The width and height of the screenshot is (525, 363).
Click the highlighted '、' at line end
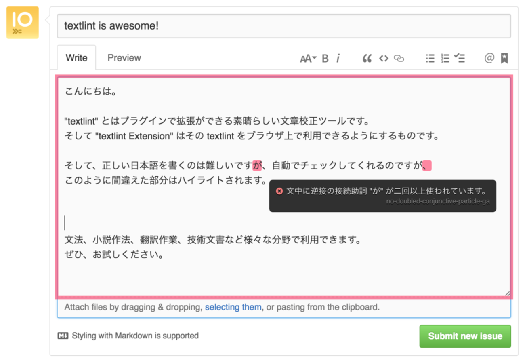click(427, 165)
